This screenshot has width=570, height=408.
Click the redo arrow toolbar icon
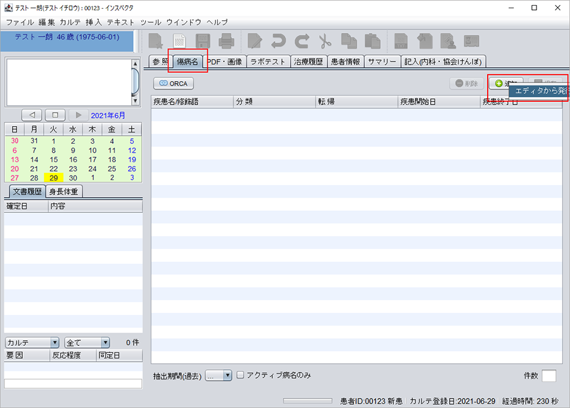point(301,42)
